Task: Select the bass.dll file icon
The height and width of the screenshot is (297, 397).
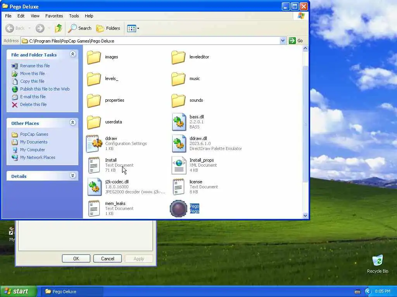Action: click(179, 122)
